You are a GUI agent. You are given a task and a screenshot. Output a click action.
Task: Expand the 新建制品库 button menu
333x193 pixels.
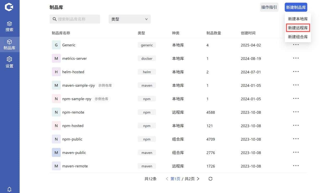[x=296, y=7]
